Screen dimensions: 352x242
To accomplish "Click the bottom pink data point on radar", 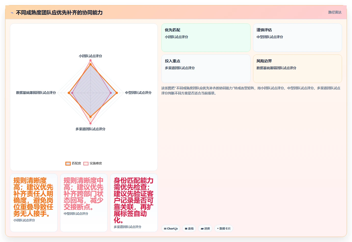I will coord(90,123).
